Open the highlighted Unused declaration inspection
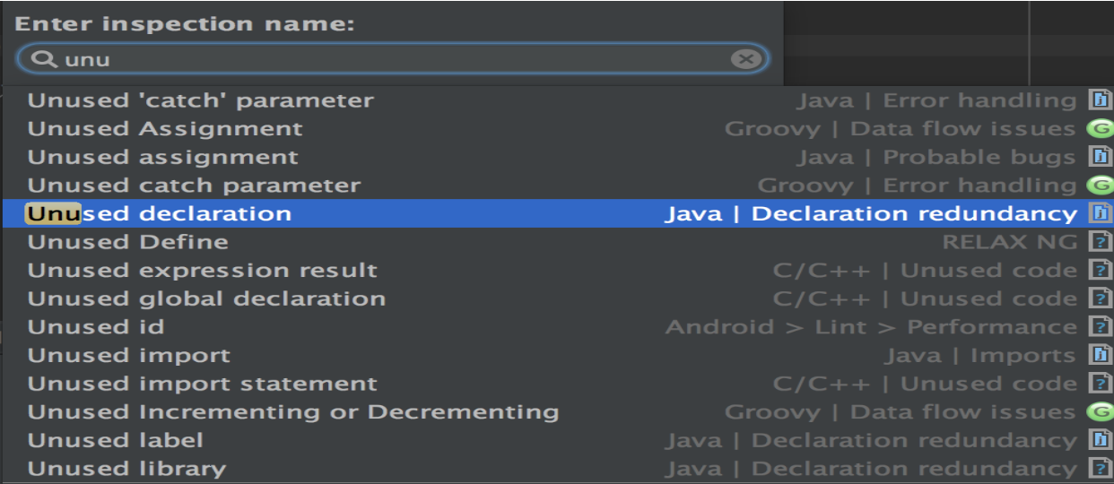Image resolution: width=1114 pixels, height=484 pixels. pos(160,214)
